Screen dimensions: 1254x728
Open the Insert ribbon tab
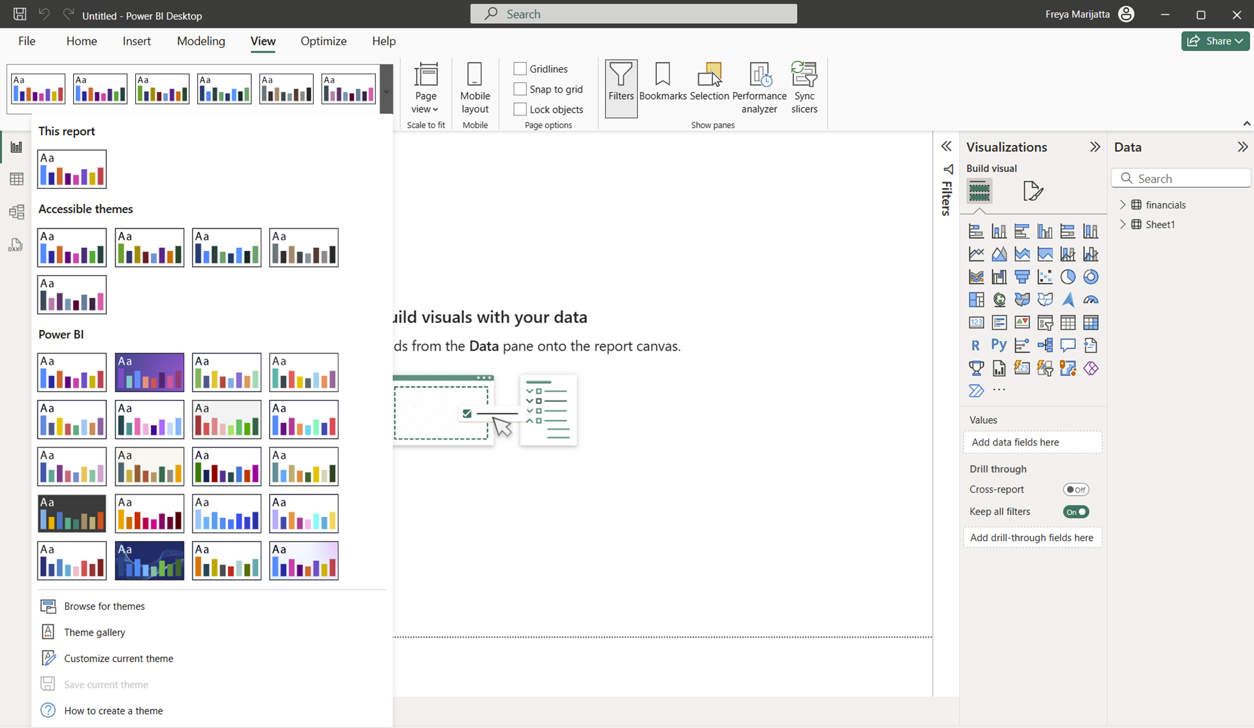(x=137, y=41)
